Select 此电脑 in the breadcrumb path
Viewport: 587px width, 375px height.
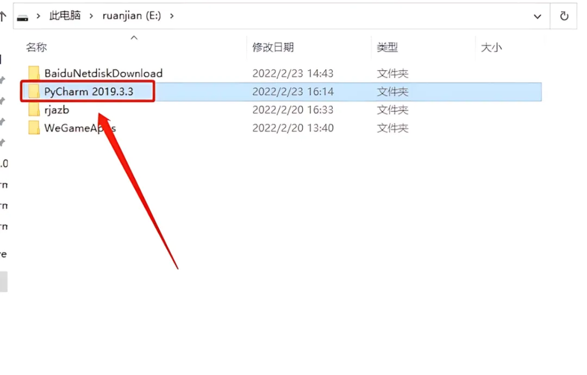[65, 15]
